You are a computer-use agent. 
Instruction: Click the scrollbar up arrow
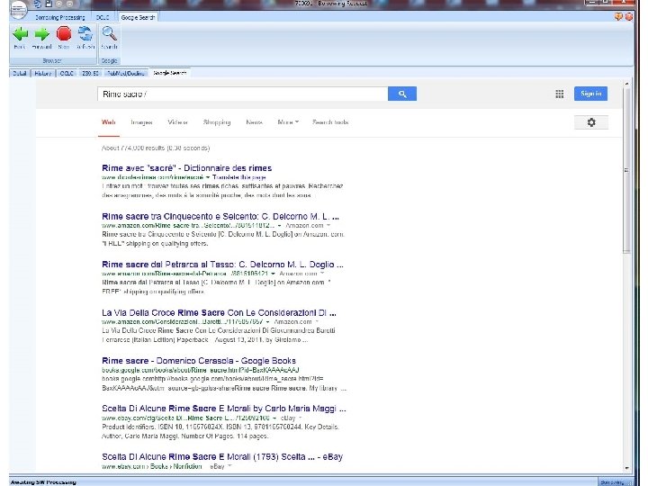tap(627, 84)
